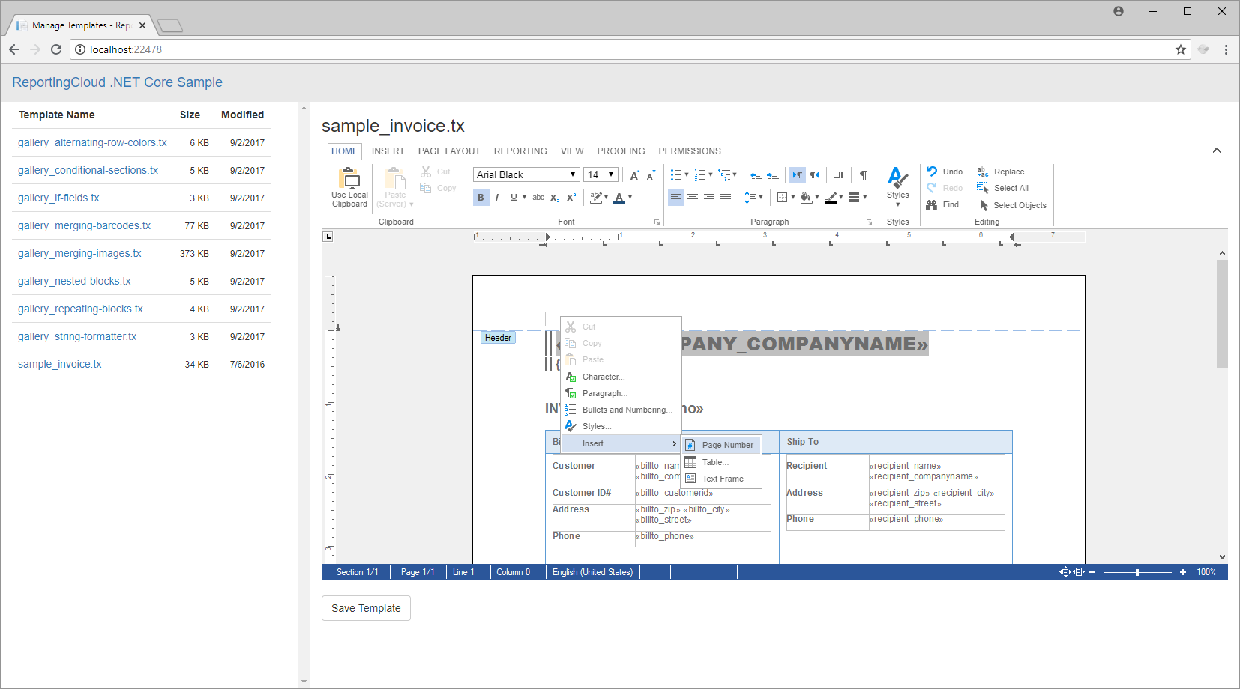Apply font color A swatch
1240x689 pixels.
619,198
